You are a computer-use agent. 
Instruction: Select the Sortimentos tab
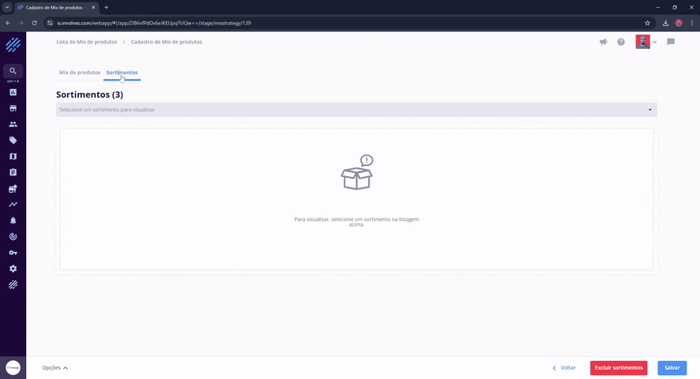(122, 73)
